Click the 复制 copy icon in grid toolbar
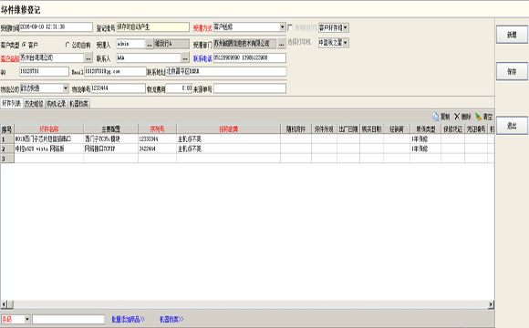Image resolution: width=529 pixels, height=328 pixels. 436,117
